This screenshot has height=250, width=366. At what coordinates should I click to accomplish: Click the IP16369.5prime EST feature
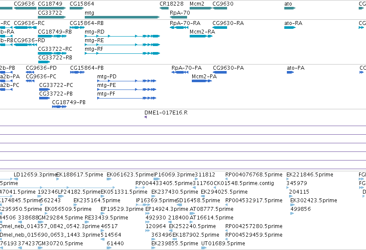(x=143, y=205)
